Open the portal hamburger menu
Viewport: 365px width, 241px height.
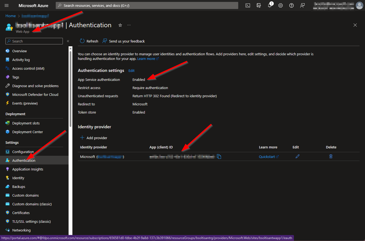click(7, 5)
